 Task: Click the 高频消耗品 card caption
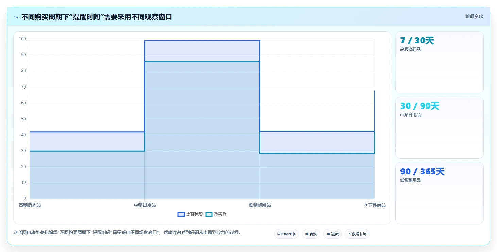tap(410, 50)
